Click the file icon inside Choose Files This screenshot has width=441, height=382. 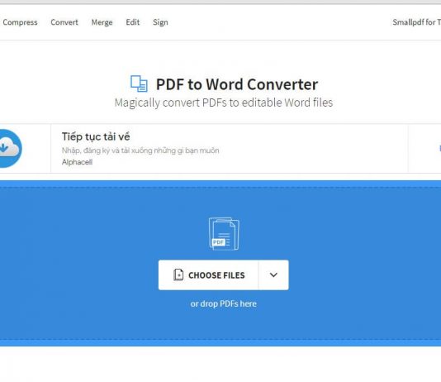[x=178, y=275]
